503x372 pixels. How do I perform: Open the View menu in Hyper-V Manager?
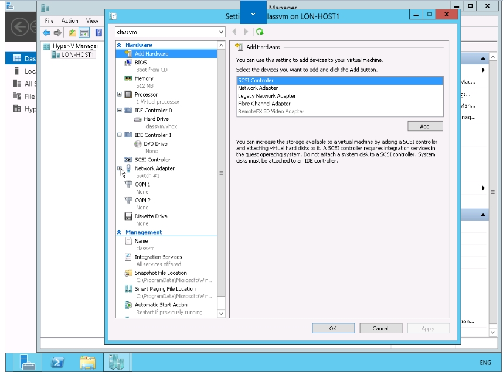point(92,21)
